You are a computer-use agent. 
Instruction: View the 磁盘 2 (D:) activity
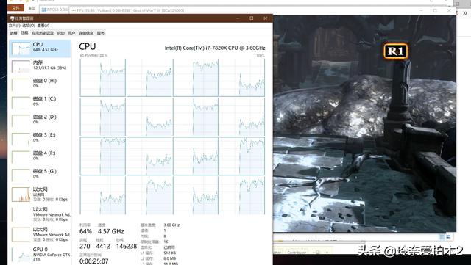40,120
